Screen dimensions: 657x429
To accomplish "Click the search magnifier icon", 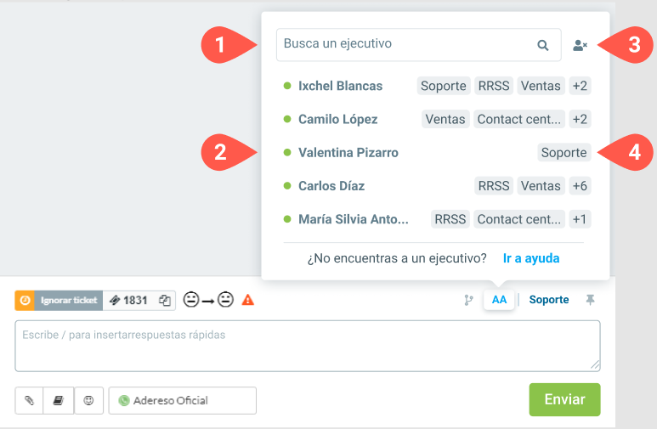I will [542, 45].
